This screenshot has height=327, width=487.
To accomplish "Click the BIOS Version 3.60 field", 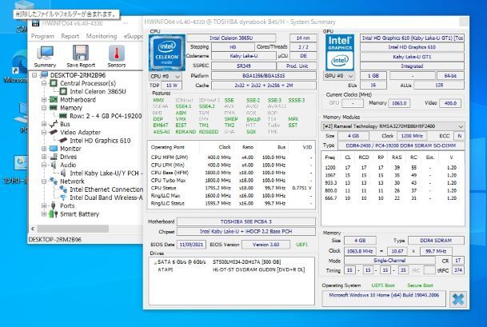I will tap(265, 245).
